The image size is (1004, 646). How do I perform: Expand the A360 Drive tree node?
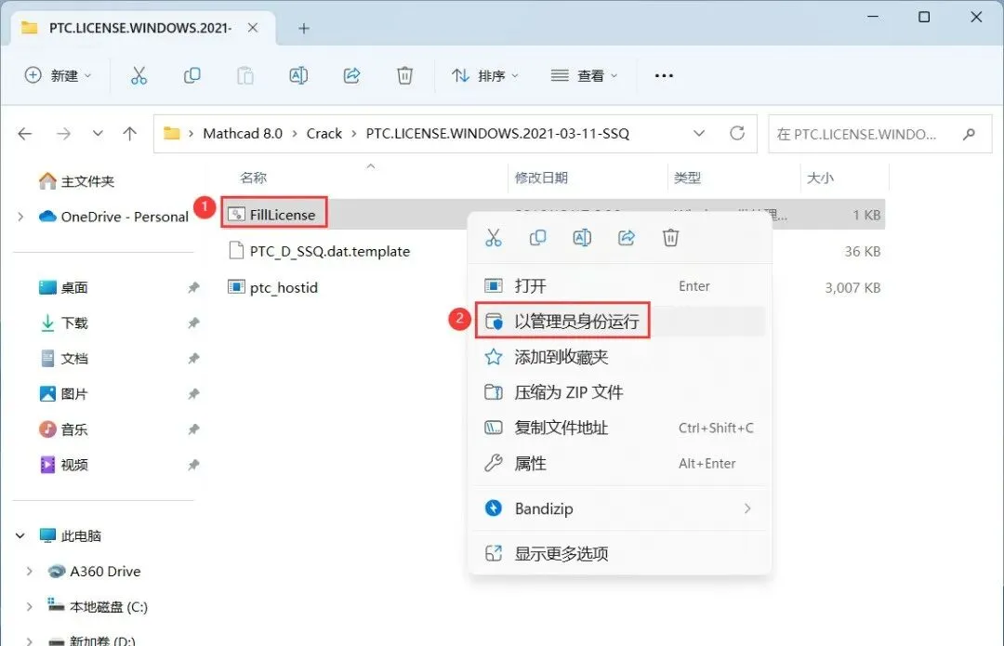tap(29, 571)
